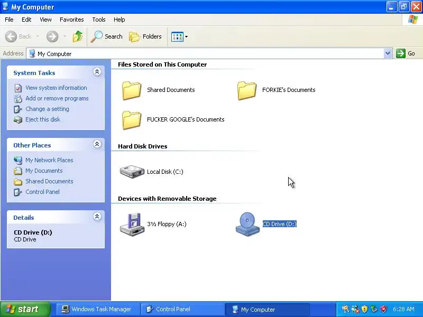
Task: Click the 3½ Floppy (A:) label
Action: tap(167, 224)
